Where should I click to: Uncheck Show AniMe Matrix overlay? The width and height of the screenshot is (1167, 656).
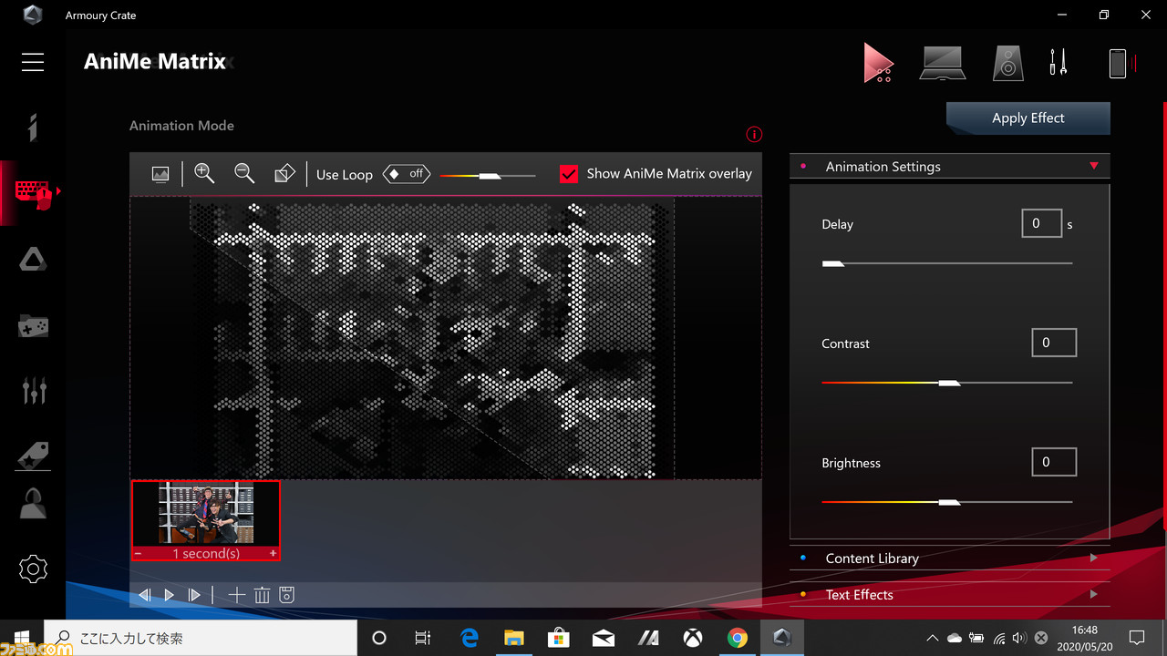pyautogui.click(x=569, y=174)
